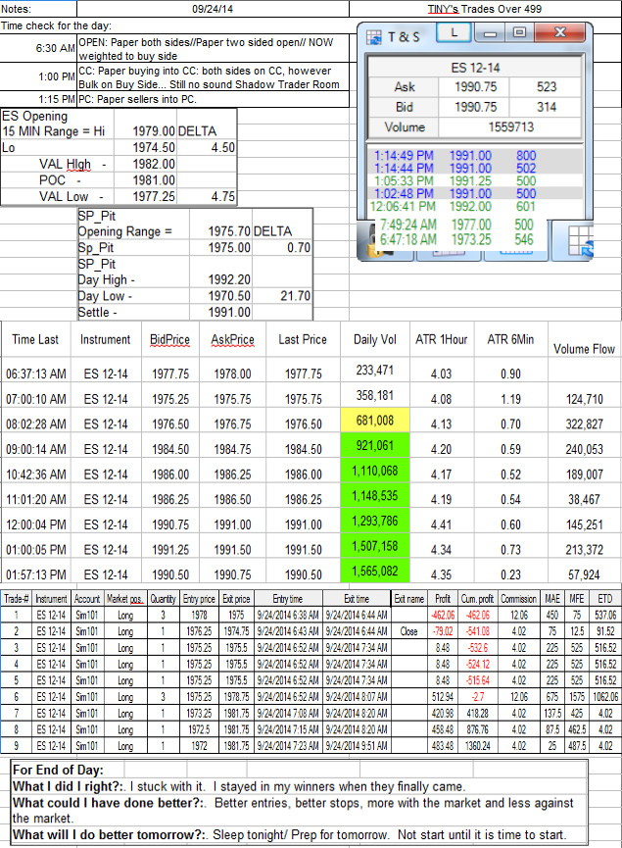Viewport: 622px width, 848px height.
Task: Click the green Daily Vol cell 921,061
Action: (374, 446)
